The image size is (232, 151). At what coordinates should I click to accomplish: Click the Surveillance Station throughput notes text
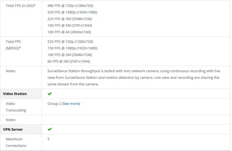coord(134,77)
